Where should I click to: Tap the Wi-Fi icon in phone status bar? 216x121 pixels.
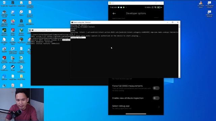click(155, 7)
